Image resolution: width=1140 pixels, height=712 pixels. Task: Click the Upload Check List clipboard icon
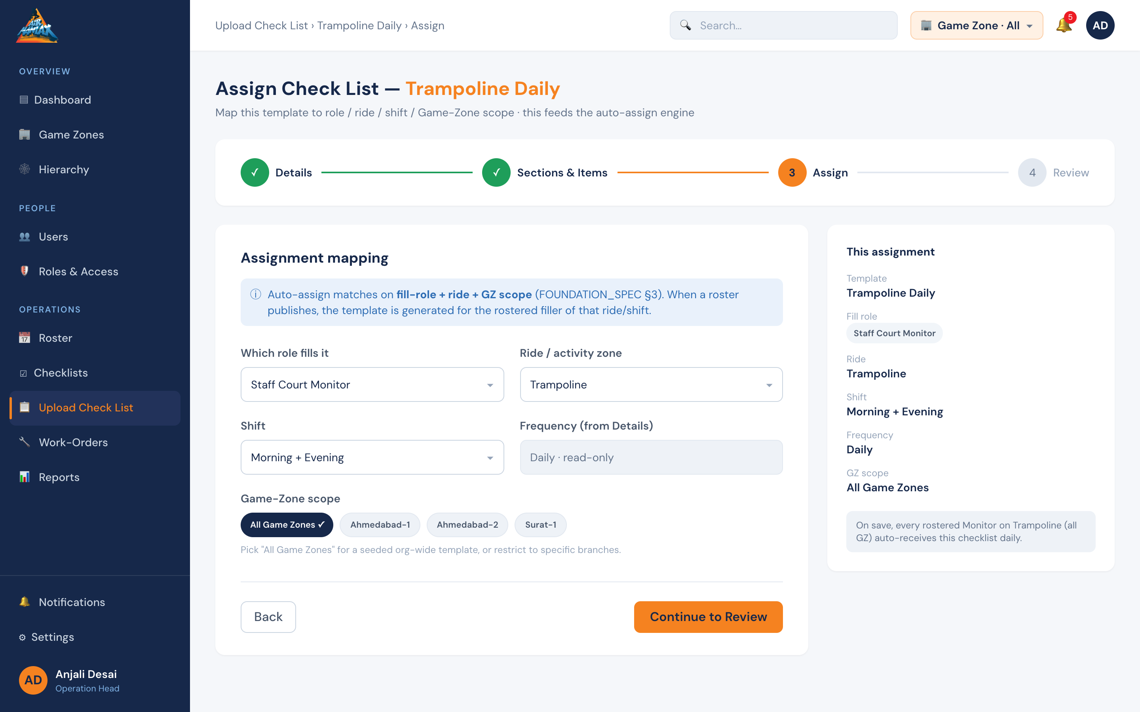click(x=25, y=407)
